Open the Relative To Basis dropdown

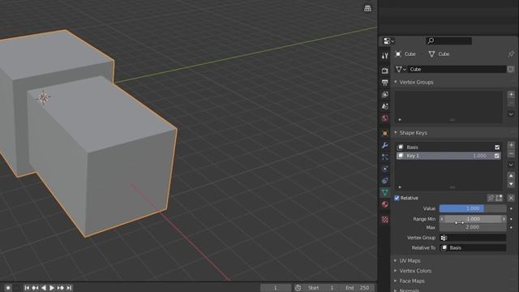(473, 247)
